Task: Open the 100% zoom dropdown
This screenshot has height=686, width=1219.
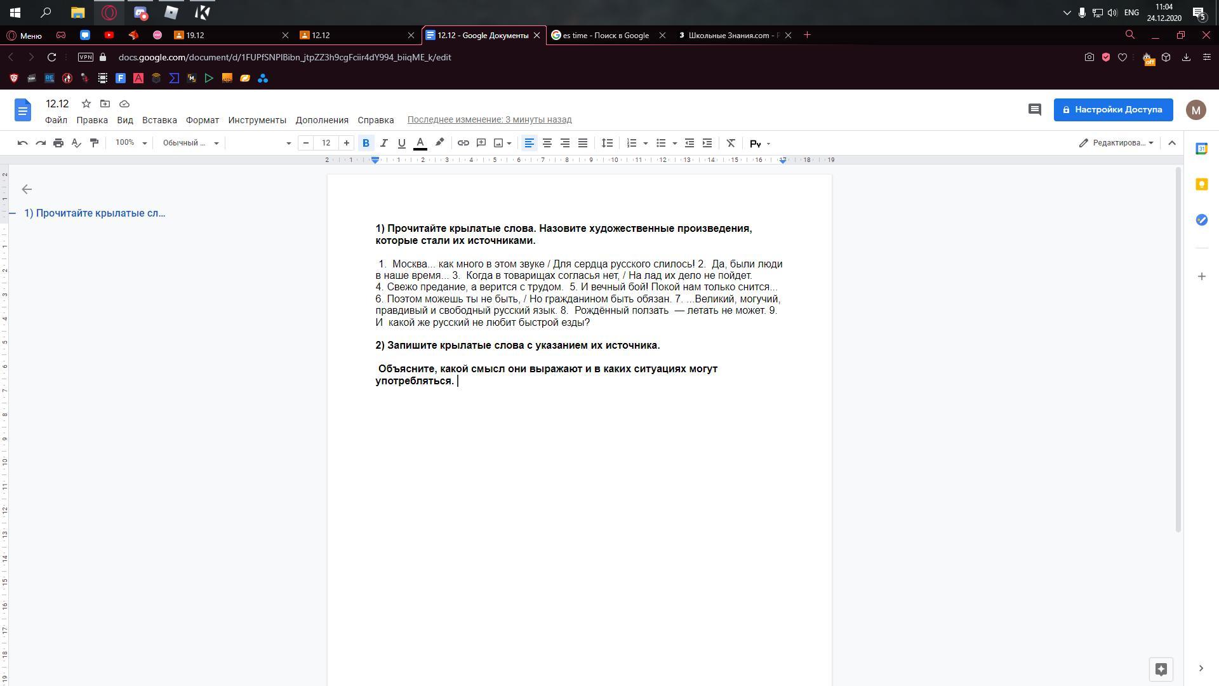Action: click(131, 143)
